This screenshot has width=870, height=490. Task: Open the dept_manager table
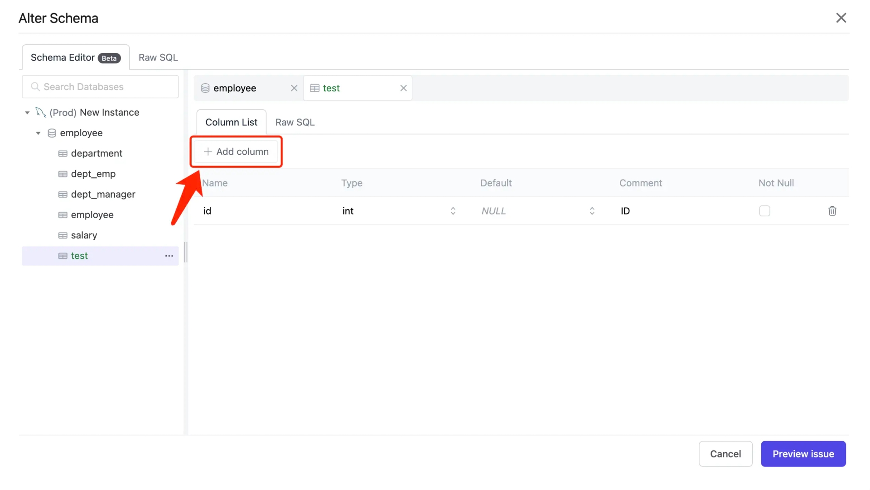103,194
